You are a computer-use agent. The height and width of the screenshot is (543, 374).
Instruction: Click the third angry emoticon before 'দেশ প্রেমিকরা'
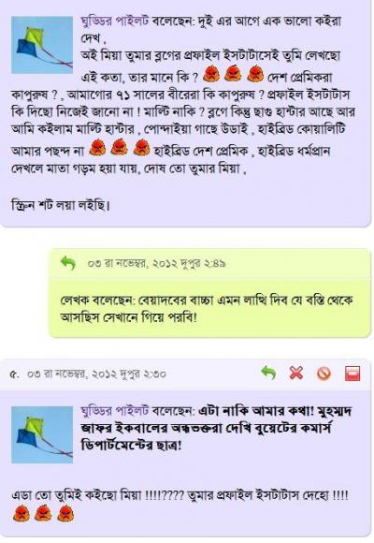click(x=255, y=73)
